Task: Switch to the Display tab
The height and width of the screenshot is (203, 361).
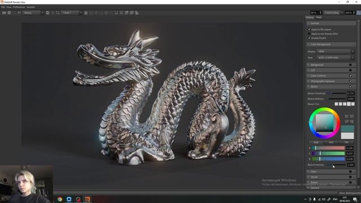Action: (x=310, y=17)
